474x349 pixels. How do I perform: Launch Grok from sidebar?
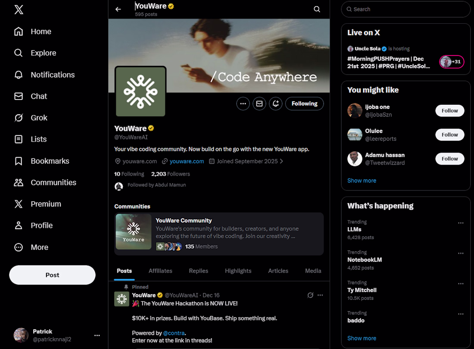pyautogui.click(x=31, y=118)
